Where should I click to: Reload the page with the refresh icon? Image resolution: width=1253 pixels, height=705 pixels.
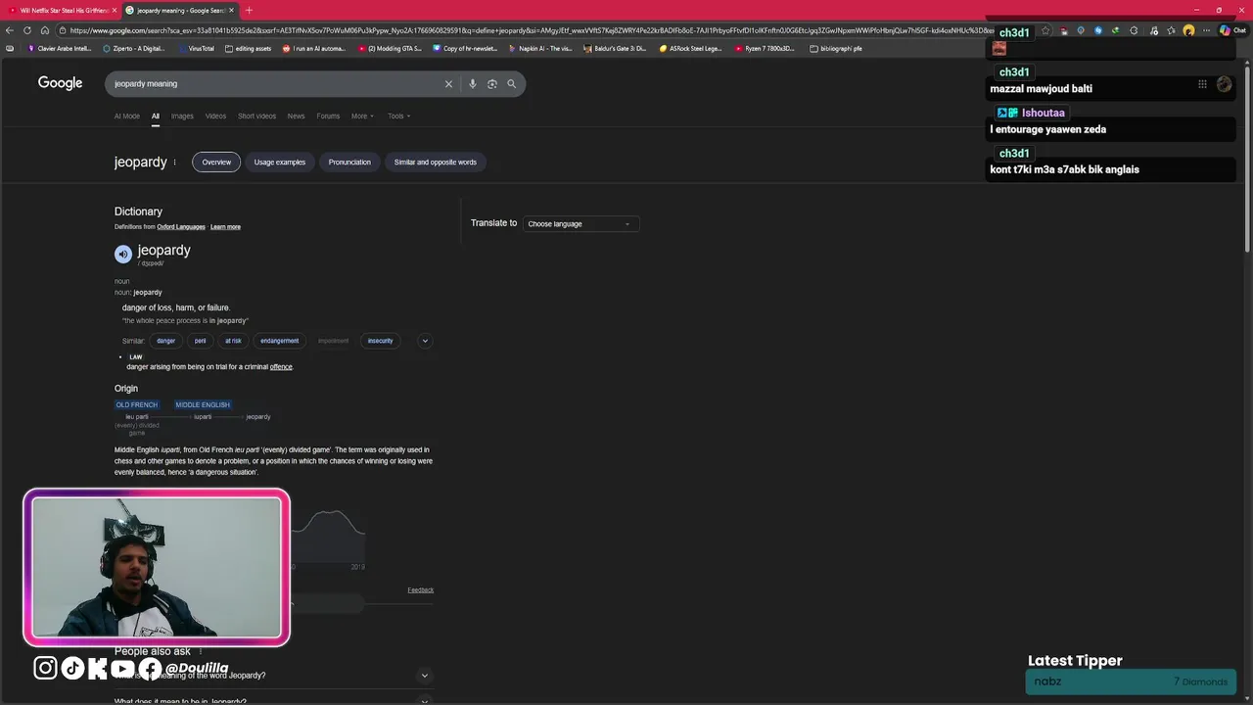coord(27,30)
